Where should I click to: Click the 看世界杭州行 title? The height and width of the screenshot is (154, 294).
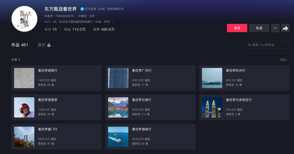pyautogui.click(x=235, y=70)
